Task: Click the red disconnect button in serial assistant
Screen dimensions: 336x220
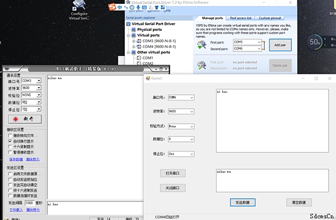Action: pos(25,119)
